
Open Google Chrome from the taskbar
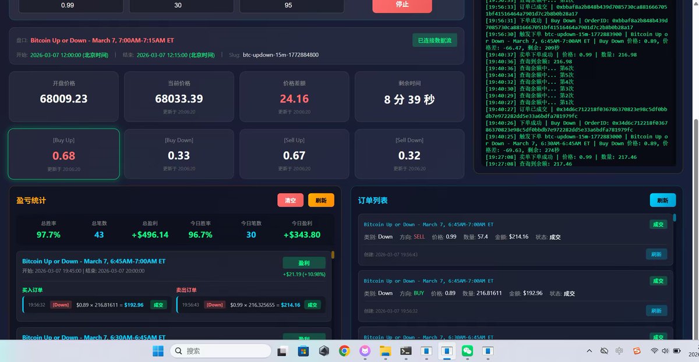point(344,351)
